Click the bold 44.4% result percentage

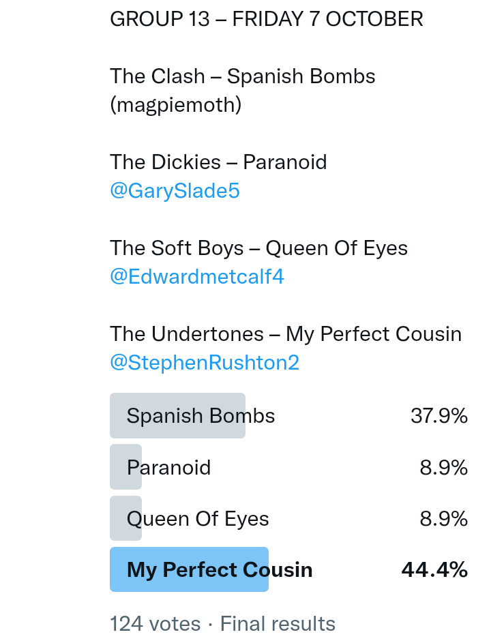pyautogui.click(x=434, y=569)
